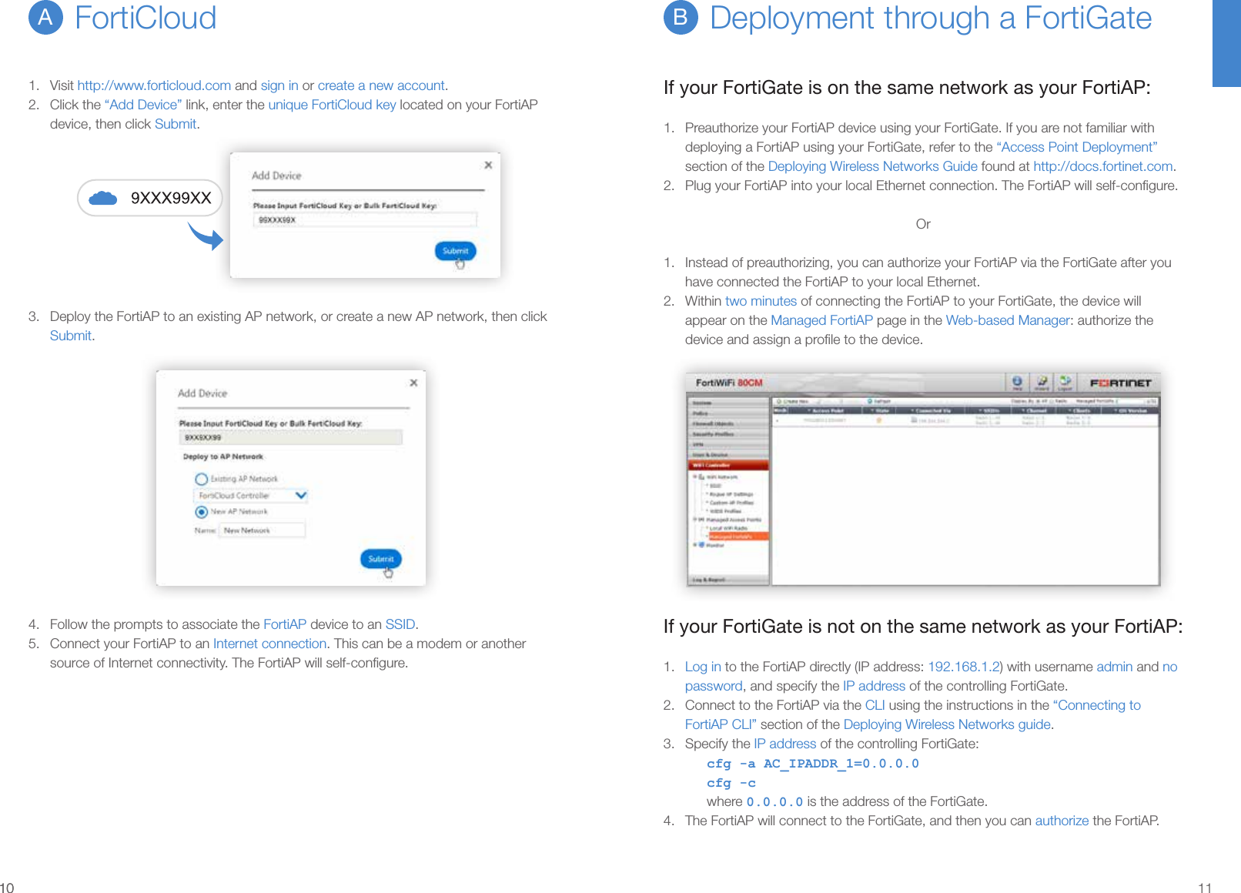Open the Channel column filter
The image size is (1241, 893).
tap(1024, 411)
